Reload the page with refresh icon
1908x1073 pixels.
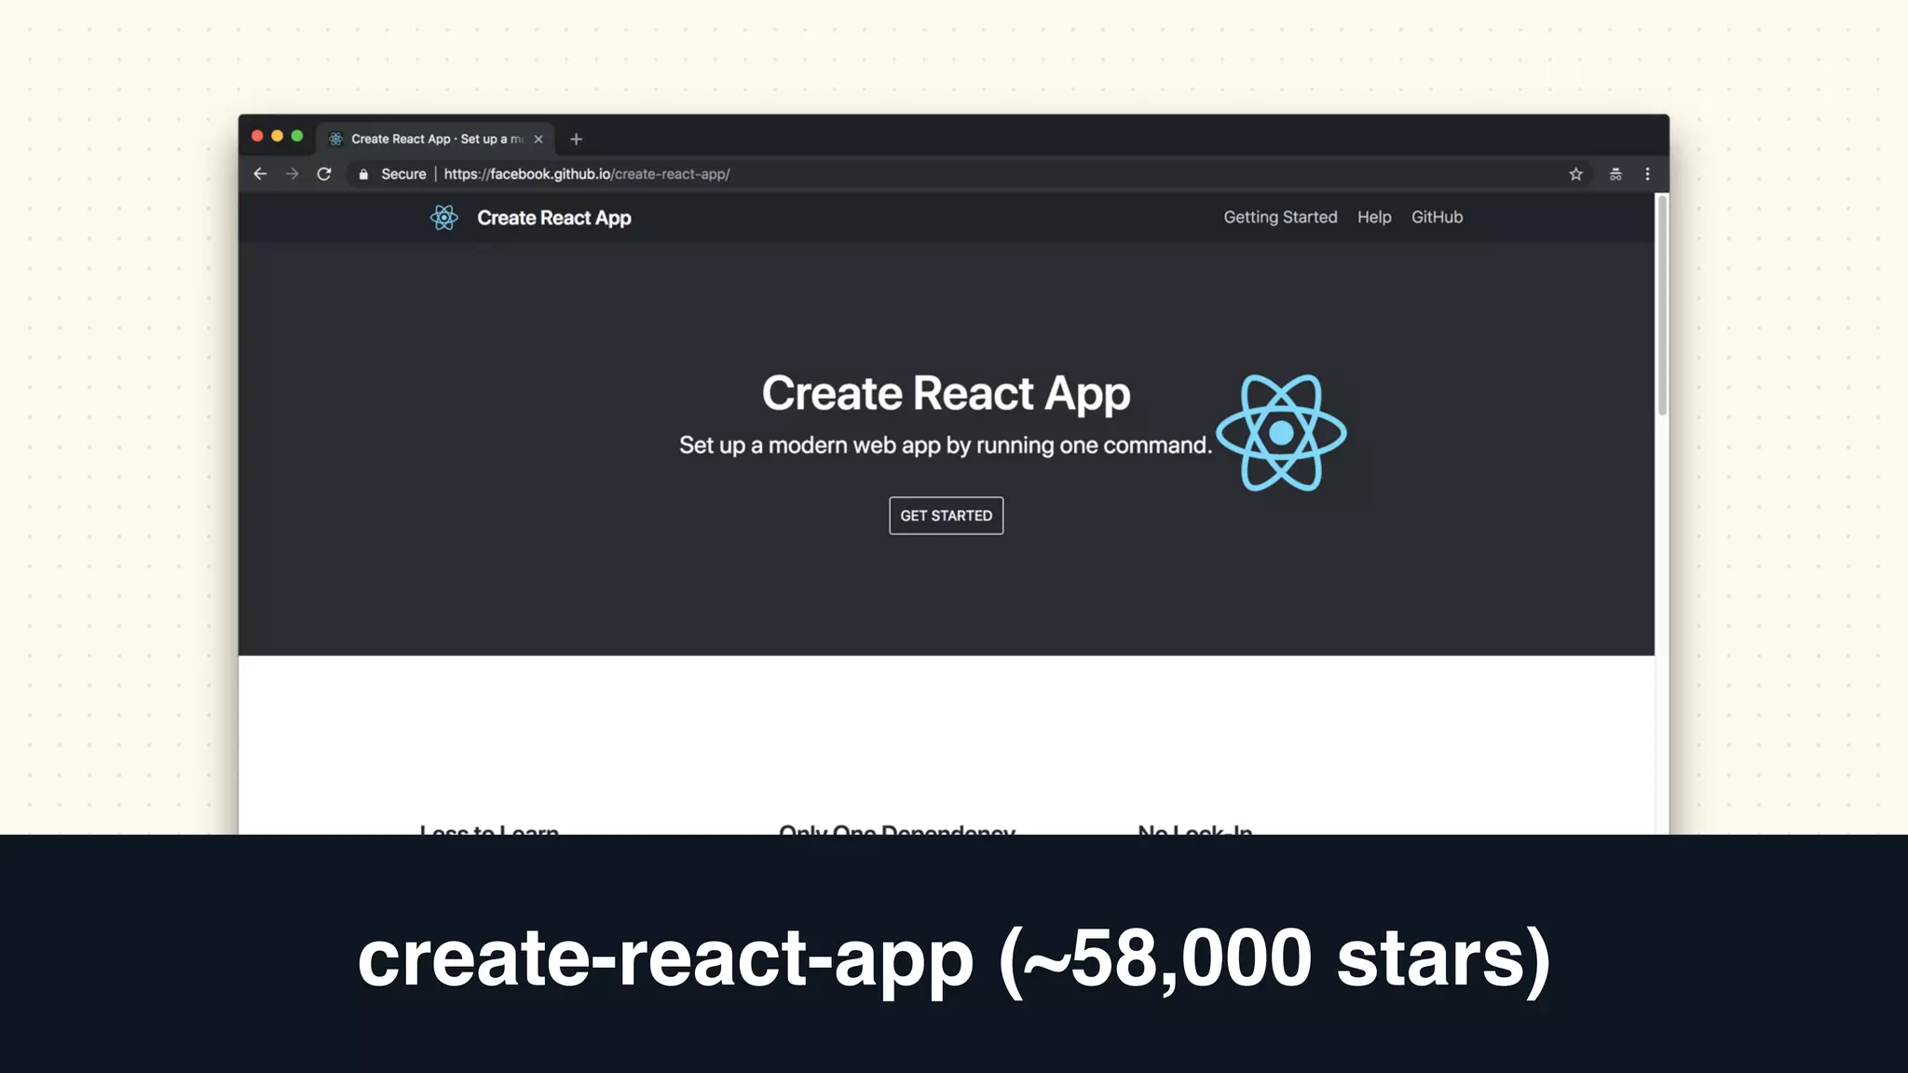pos(323,174)
